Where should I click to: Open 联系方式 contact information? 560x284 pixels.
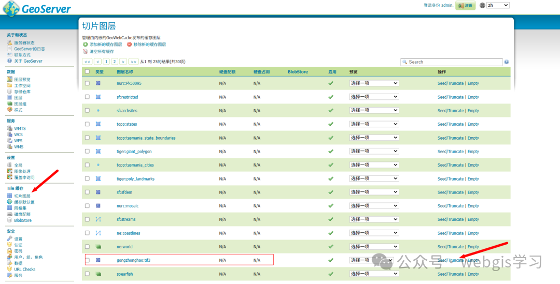point(22,55)
